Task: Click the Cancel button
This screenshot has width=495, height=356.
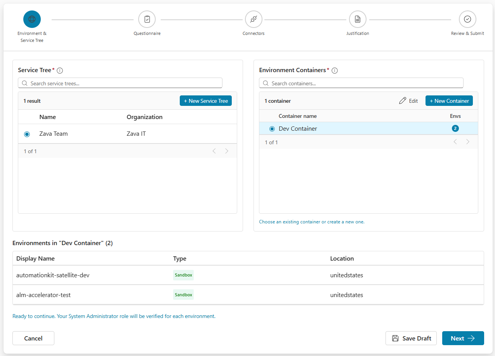Action: (x=33, y=338)
